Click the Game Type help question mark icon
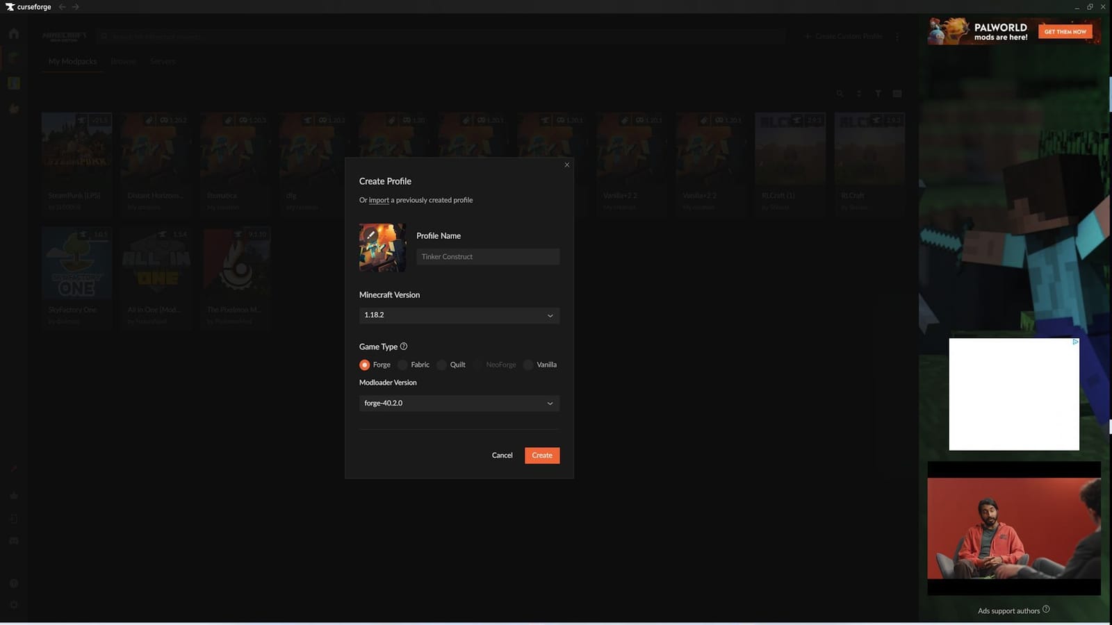Image resolution: width=1112 pixels, height=625 pixels. pyautogui.click(x=404, y=347)
